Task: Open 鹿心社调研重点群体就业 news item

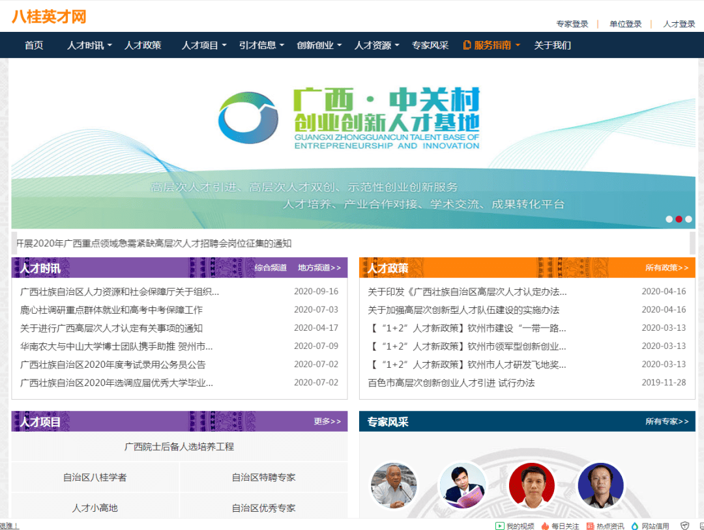Action: tap(111, 310)
